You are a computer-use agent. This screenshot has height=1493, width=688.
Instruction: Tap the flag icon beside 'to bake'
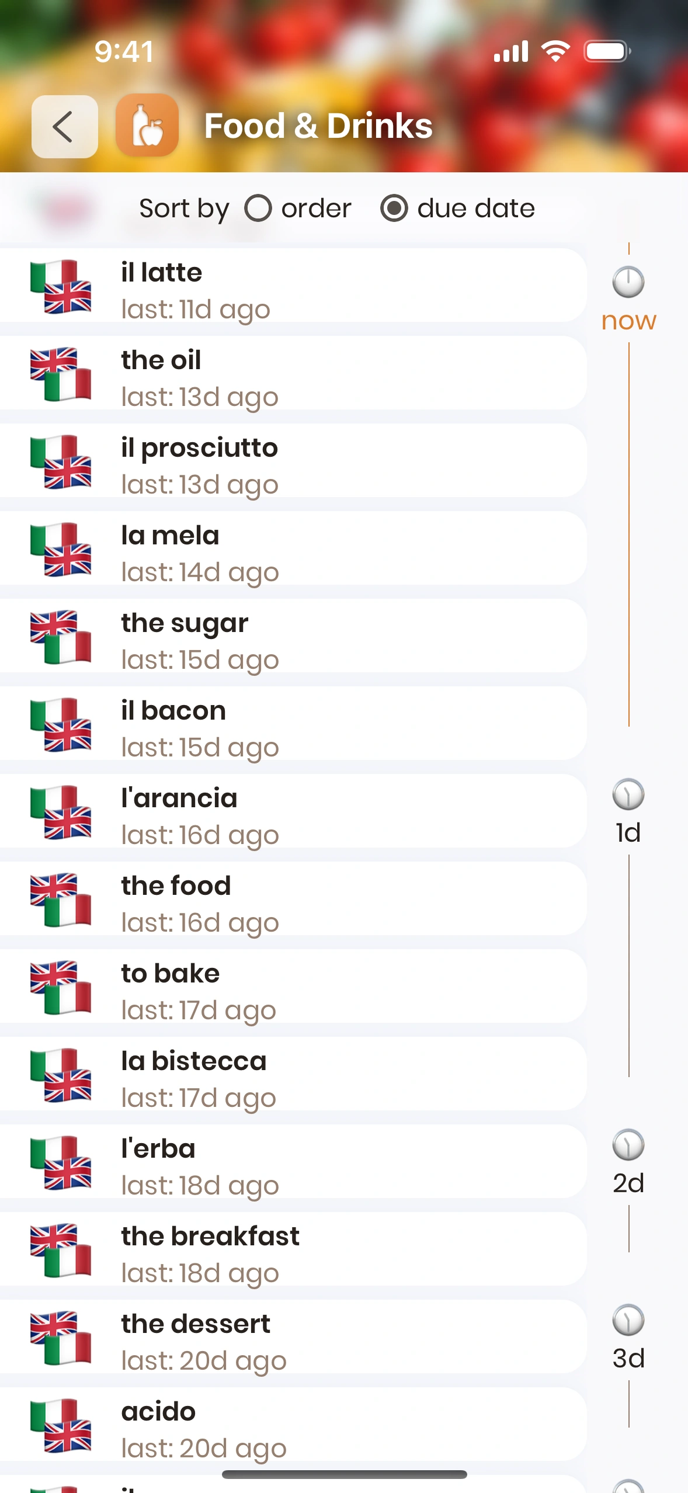pyautogui.click(x=61, y=987)
